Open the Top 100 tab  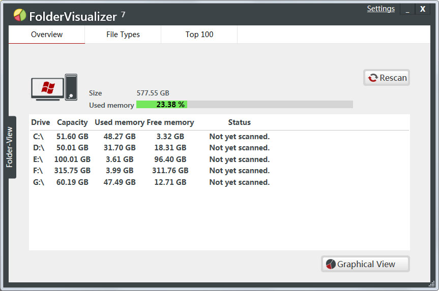[x=199, y=35]
